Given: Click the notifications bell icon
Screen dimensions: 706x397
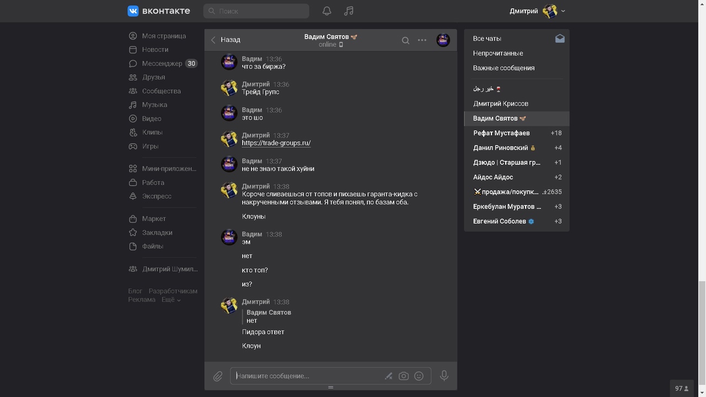Looking at the screenshot, I should tap(327, 11).
